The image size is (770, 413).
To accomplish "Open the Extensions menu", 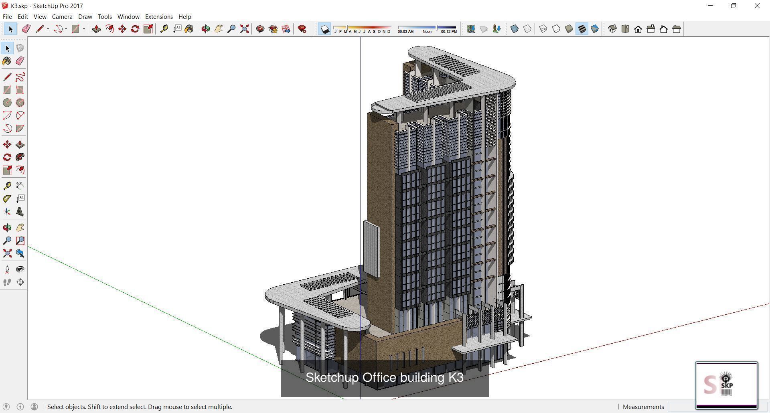I will [x=159, y=16].
